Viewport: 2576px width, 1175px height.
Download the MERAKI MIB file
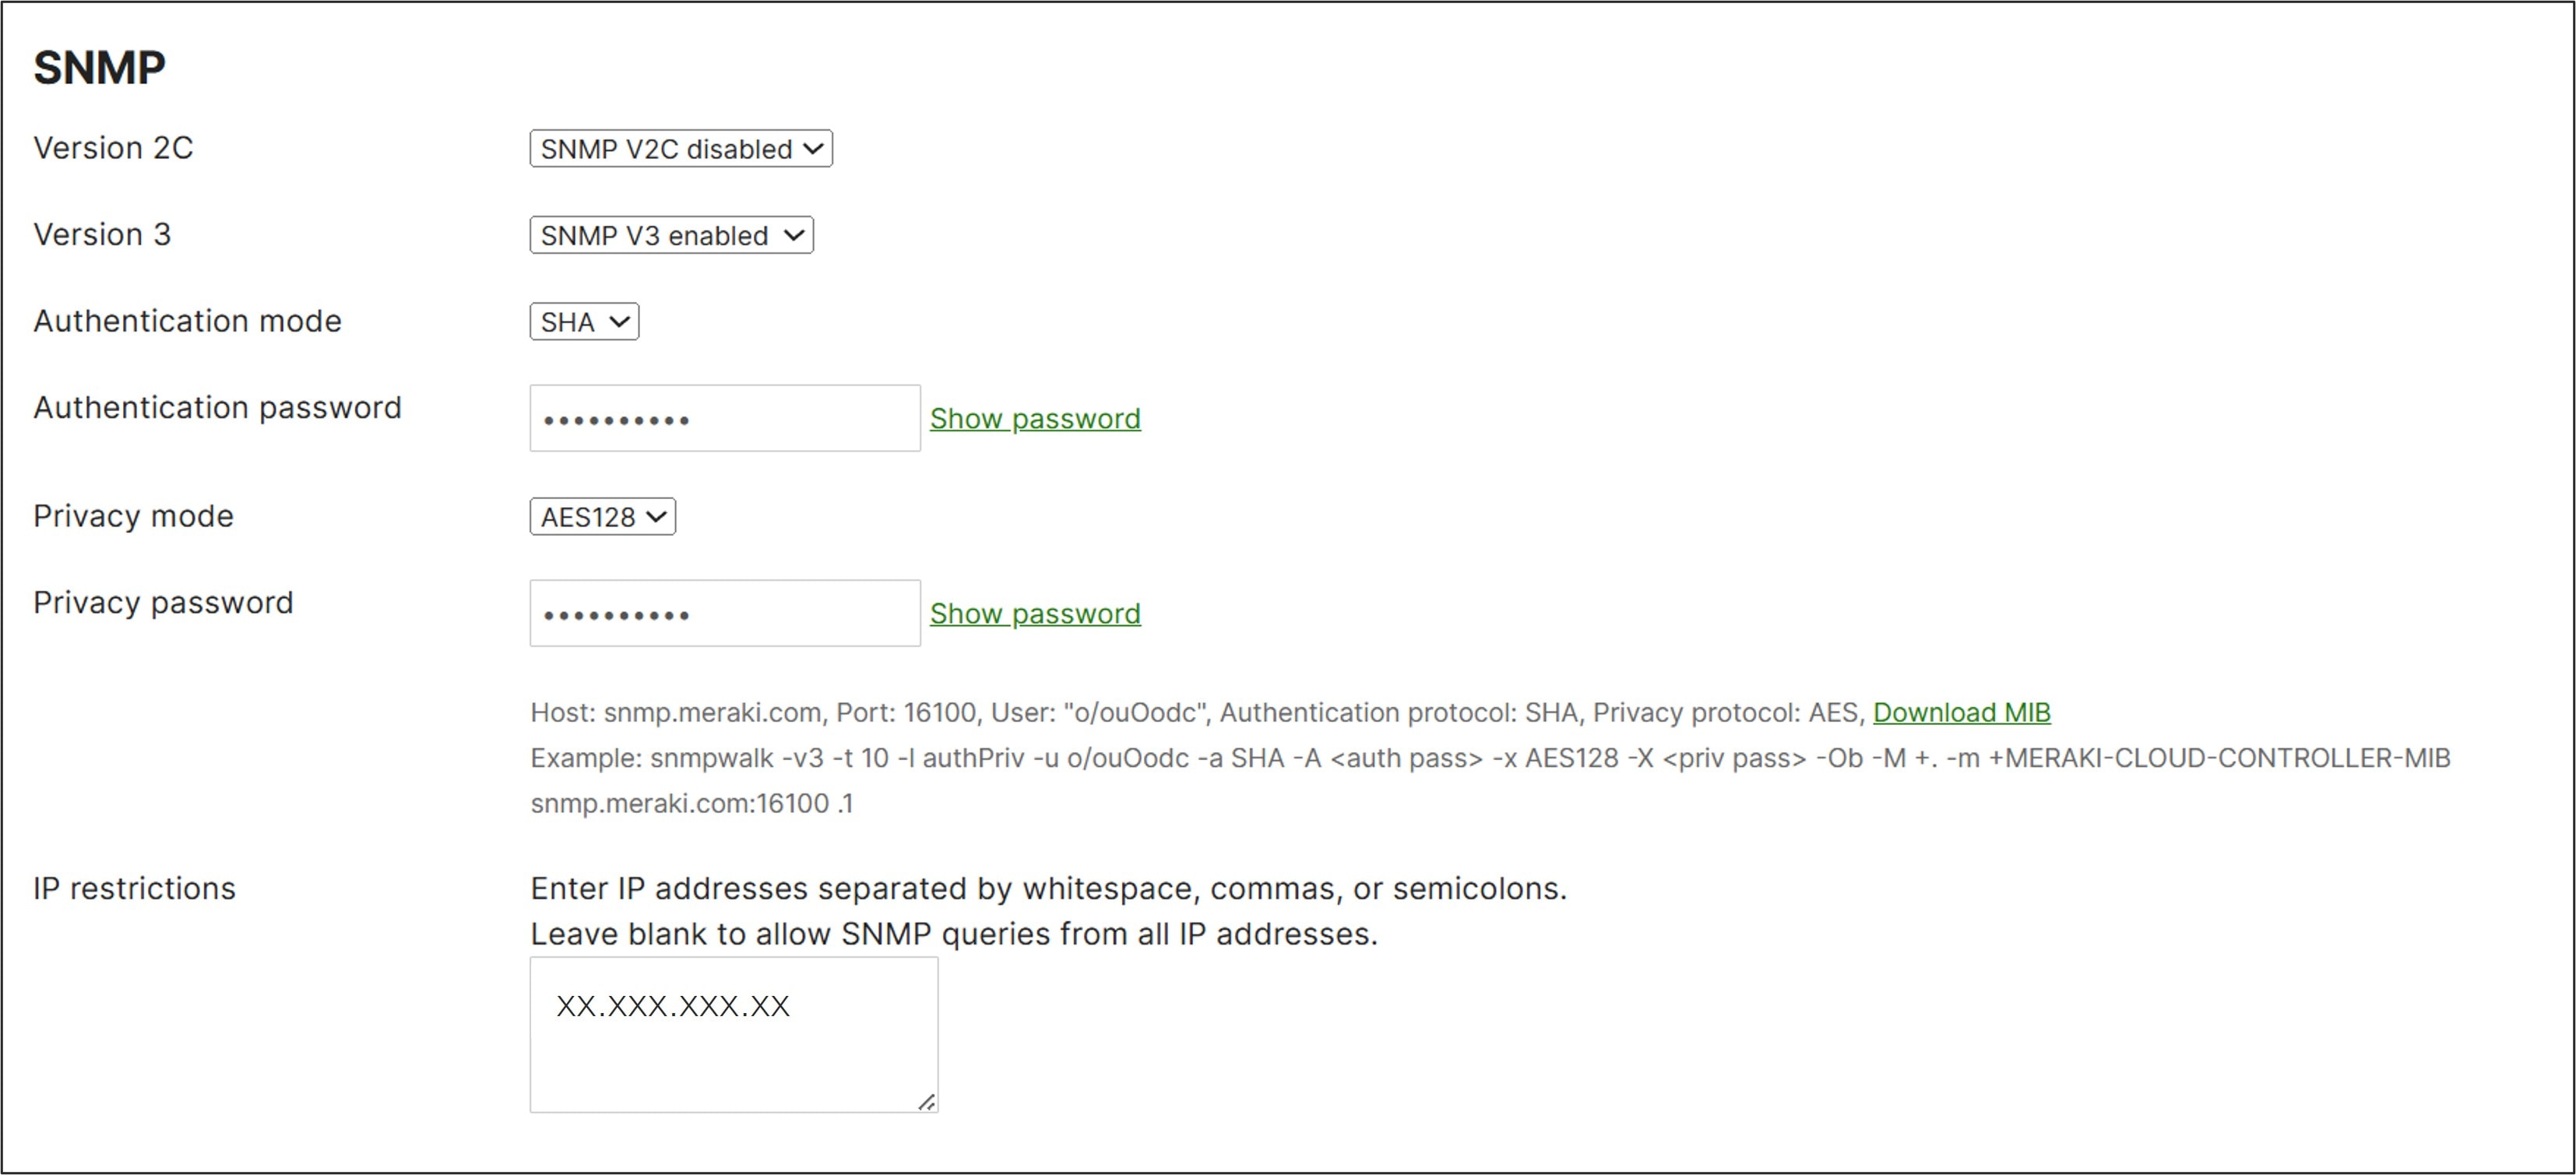[1961, 712]
